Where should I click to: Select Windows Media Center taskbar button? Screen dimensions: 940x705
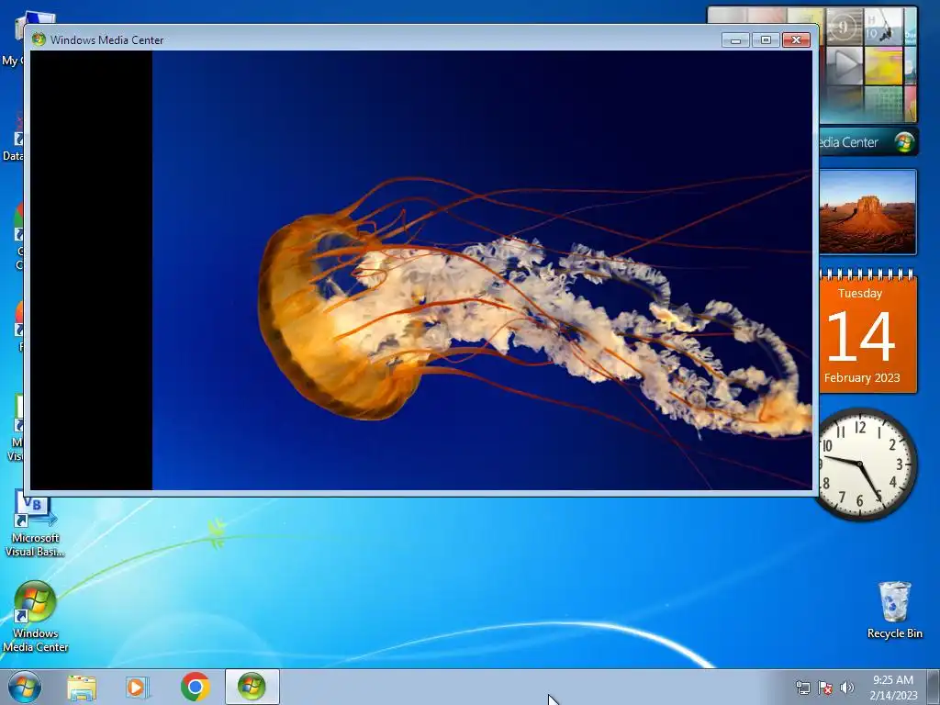tap(252, 687)
